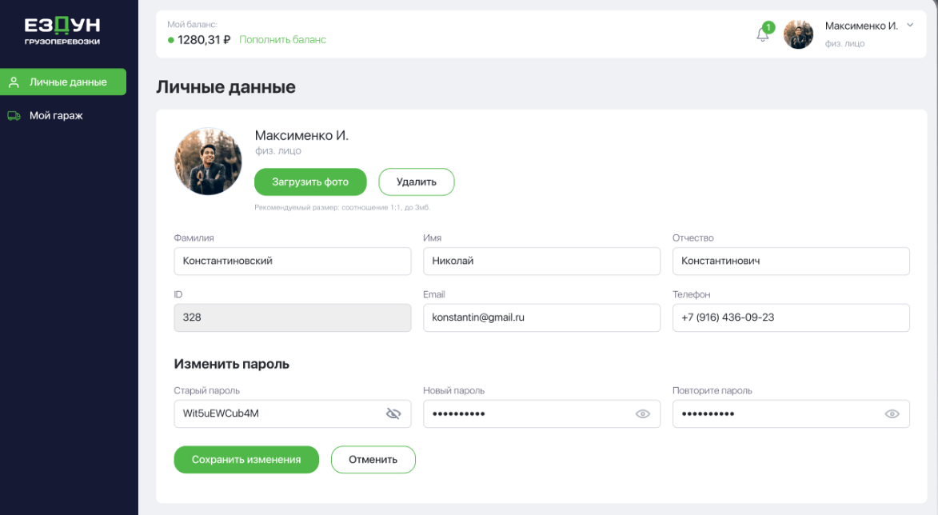Screen dimensions: 938x515
Task: Click the truck icon beside Мой гараж
Action: click(x=14, y=116)
